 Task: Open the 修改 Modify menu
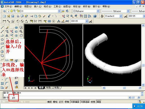(x=87, y=6)
